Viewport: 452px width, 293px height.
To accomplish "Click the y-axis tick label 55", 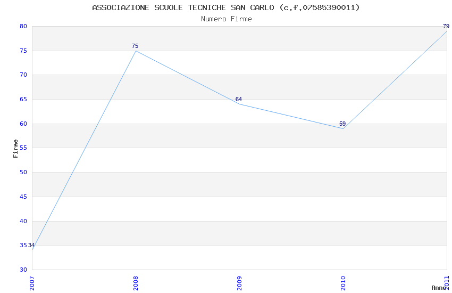I will pos(23,148).
